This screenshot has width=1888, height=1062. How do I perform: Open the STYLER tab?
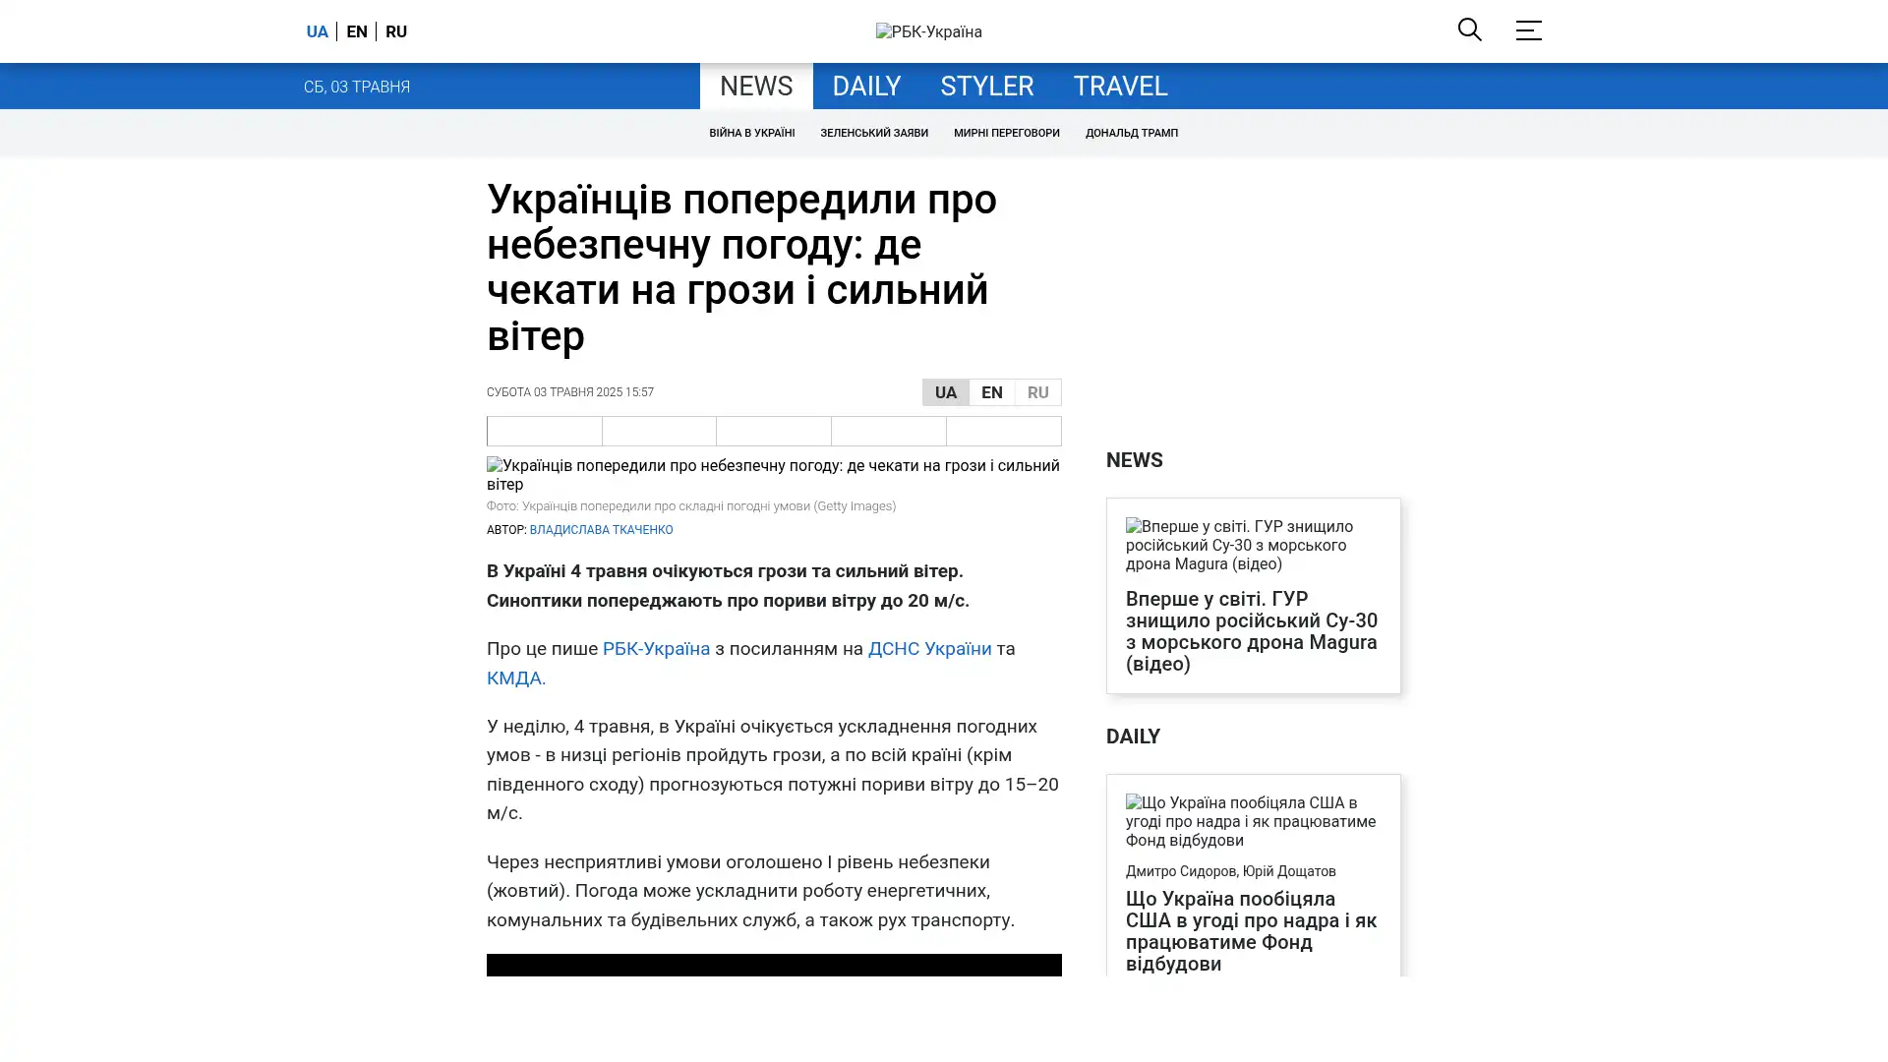986,87
